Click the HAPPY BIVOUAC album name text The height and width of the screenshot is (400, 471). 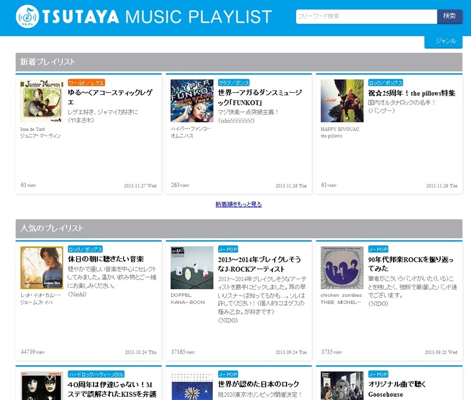click(x=340, y=129)
